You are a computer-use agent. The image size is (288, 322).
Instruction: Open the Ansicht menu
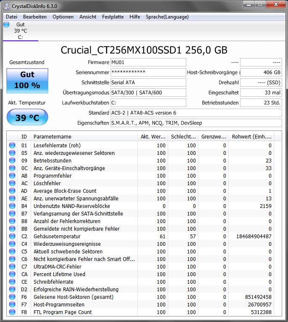(88, 17)
